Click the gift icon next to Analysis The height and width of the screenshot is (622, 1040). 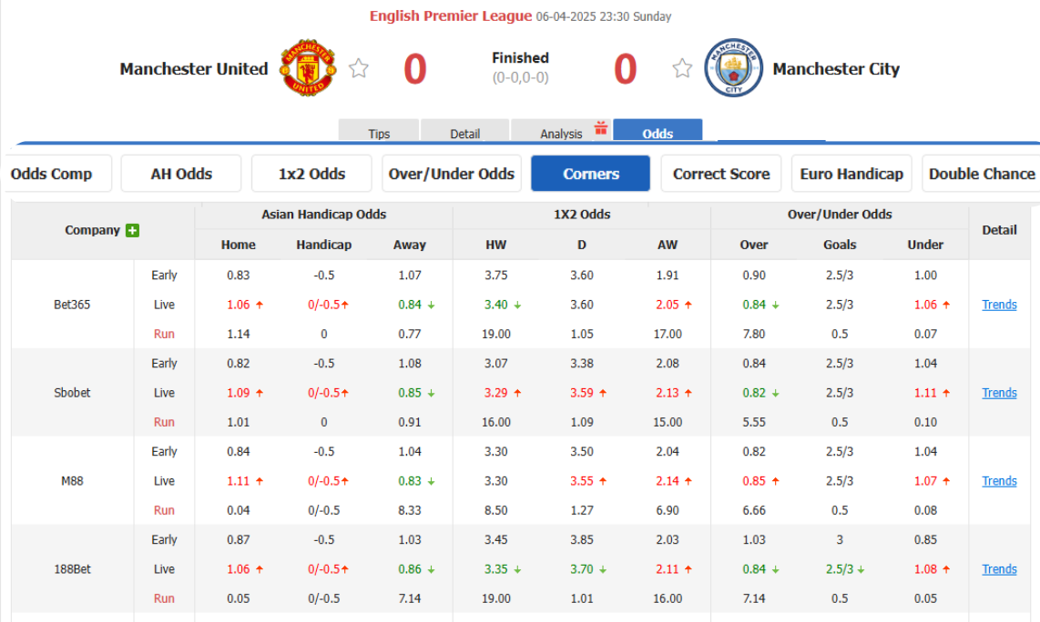coord(601,128)
